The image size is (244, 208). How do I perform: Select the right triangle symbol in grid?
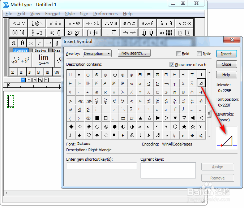click(x=201, y=83)
